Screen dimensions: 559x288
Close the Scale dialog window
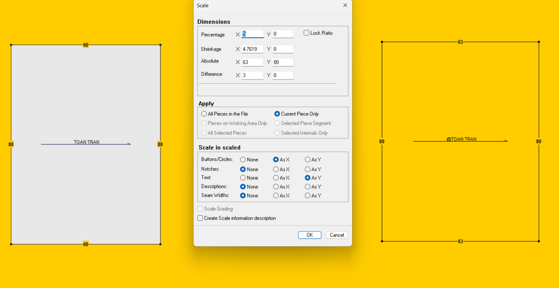point(345,5)
